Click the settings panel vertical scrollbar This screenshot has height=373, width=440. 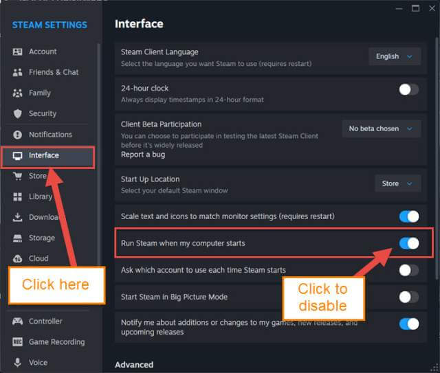pos(437,157)
